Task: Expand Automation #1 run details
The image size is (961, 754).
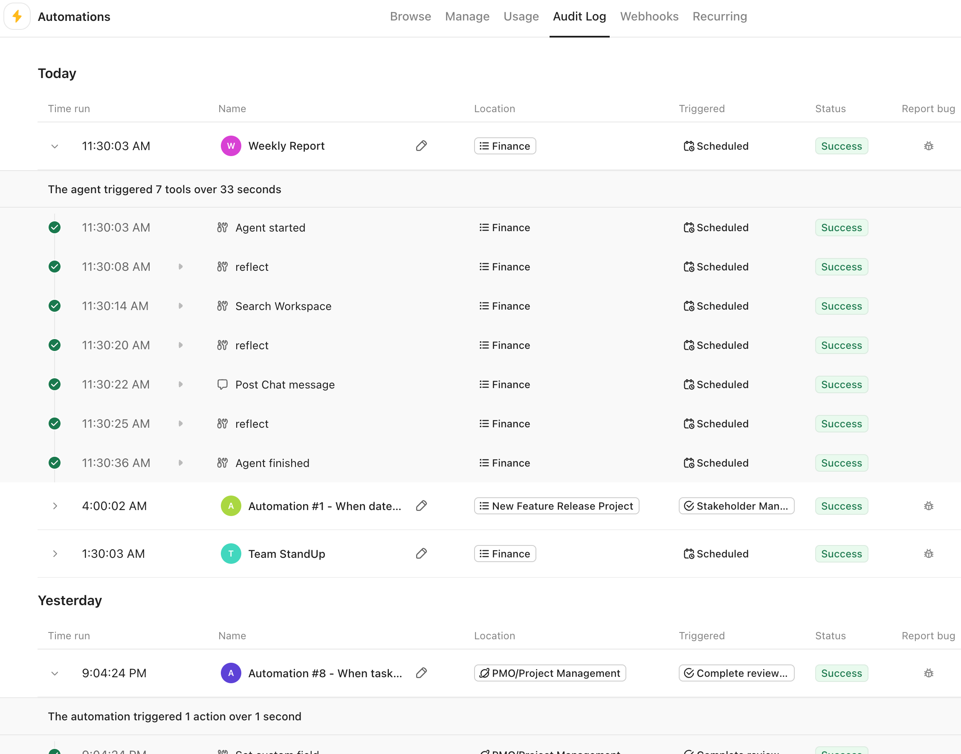Action: click(55, 506)
